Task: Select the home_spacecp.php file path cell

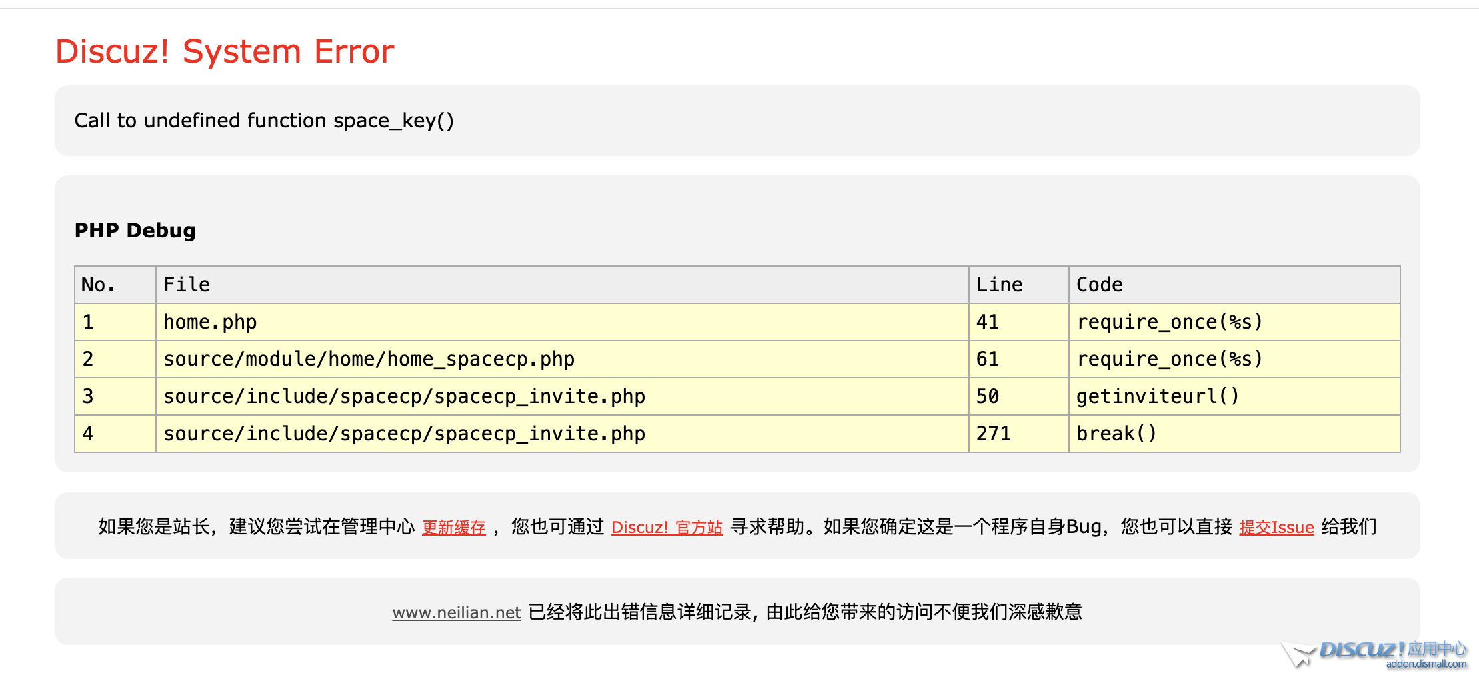Action: click(x=369, y=359)
